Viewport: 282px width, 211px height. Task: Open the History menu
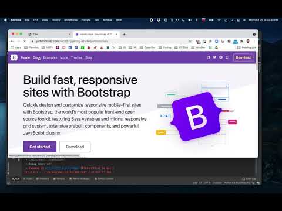(56, 20)
